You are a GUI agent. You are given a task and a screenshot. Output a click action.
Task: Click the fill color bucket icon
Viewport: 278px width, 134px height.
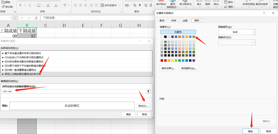click(x=48, y=5)
